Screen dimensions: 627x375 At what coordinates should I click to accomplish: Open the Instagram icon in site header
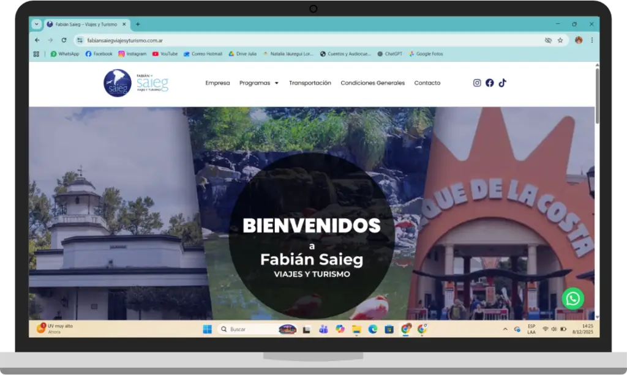pos(477,83)
